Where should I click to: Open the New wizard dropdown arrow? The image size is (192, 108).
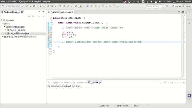[6, 6]
